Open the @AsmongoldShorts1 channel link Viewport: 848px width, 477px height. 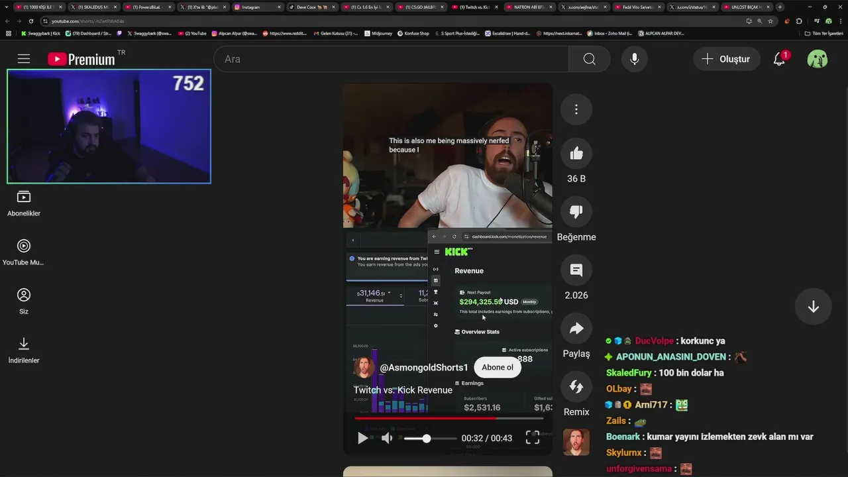coord(424,368)
